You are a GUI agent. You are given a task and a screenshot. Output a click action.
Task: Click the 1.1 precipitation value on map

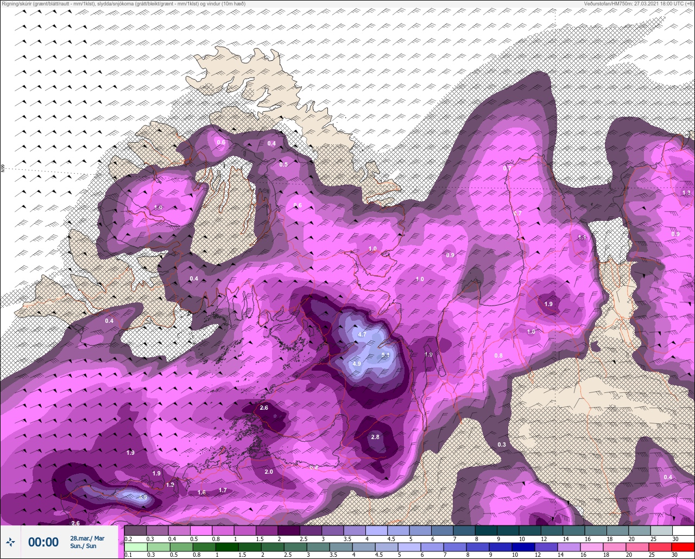pos(582,238)
